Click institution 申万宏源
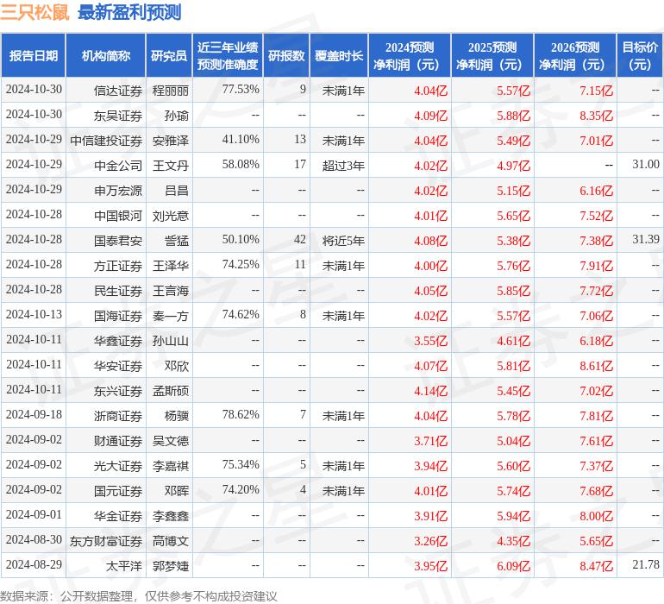This screenshot has height=604, width=664. point(118,191)
